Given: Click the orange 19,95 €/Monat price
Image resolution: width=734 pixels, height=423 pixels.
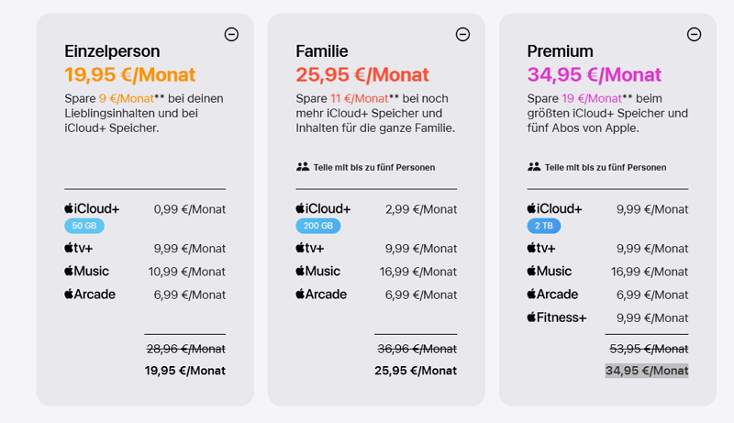Looking at the screenshot, I should pos(129,74).
